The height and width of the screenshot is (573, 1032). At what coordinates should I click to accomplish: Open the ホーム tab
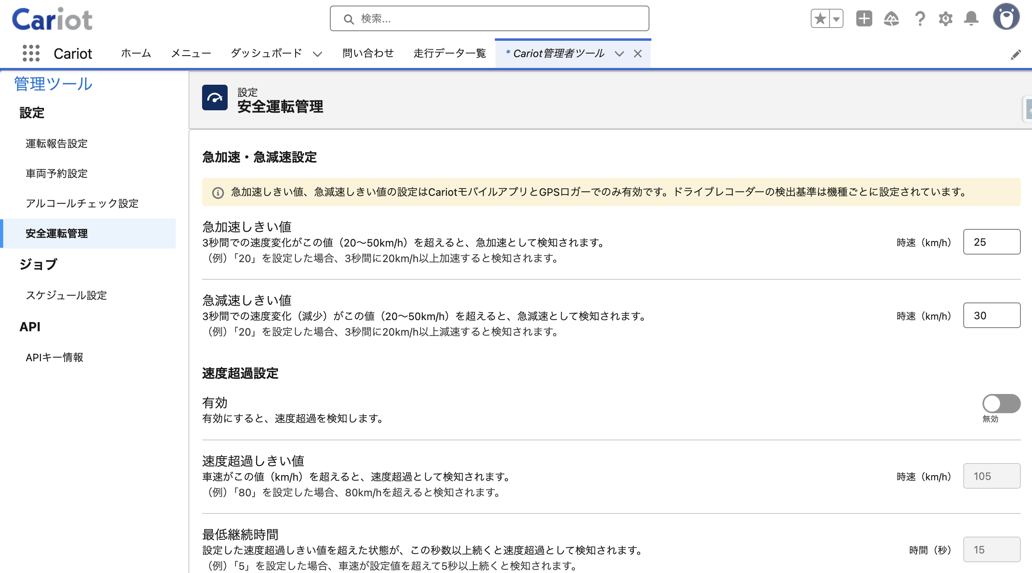(x=136, y=53)
